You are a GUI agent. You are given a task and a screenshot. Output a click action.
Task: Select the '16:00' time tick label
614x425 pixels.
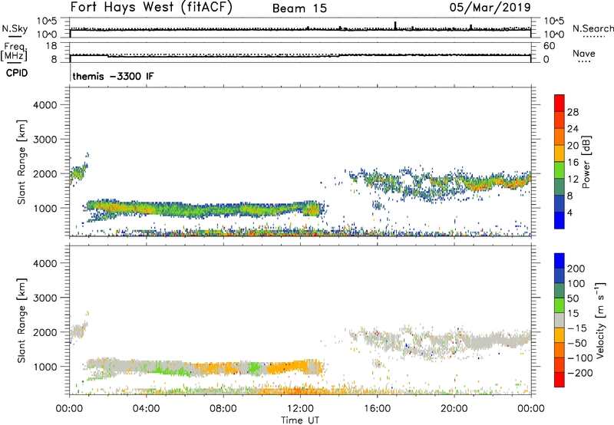377,409
